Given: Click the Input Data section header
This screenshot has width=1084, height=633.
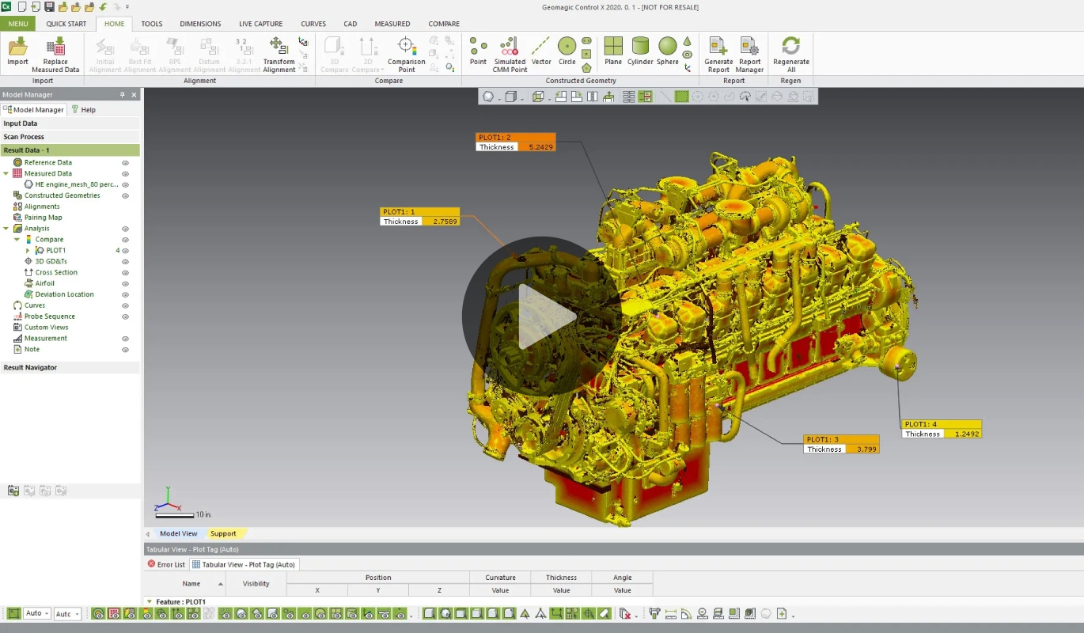Looking at the screenshot, I should coord(70,123).
